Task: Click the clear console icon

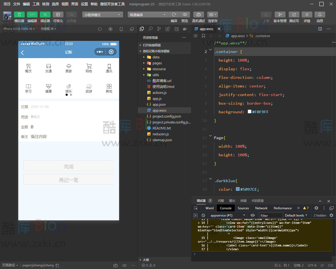Action: click(203, 215)
